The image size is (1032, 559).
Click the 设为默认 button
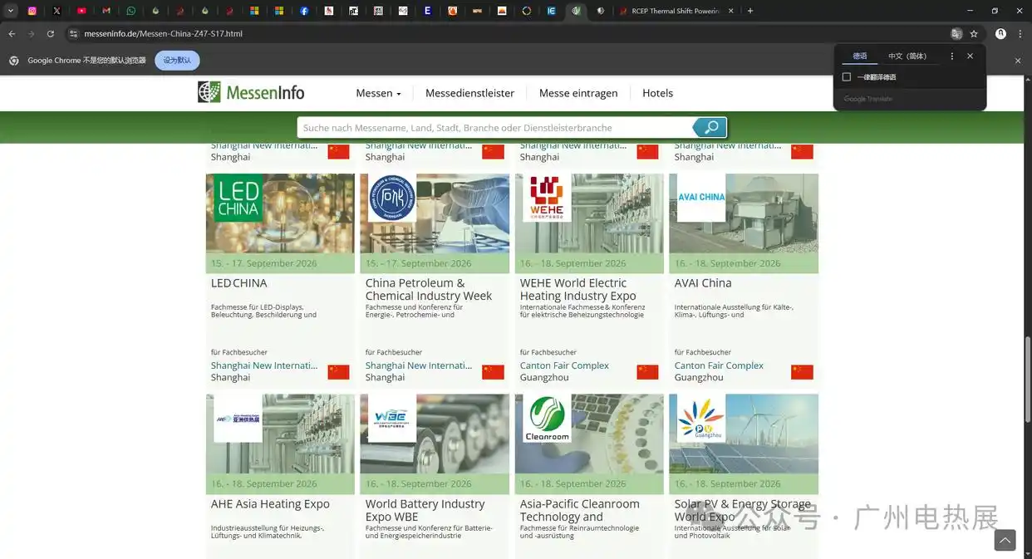pyautogui.click(x=177, y=61)
